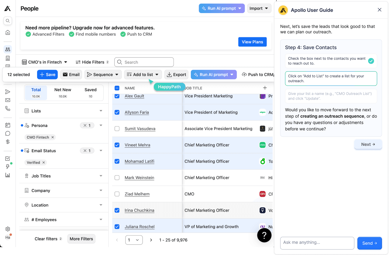Switch to the Saved tab

click(x=91, y=92)
